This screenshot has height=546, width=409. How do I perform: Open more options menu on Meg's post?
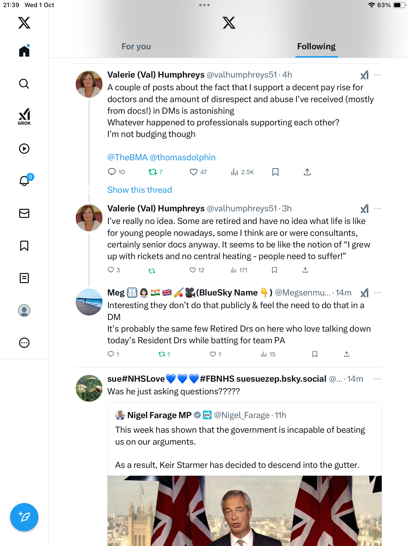[x=377, y=293]
